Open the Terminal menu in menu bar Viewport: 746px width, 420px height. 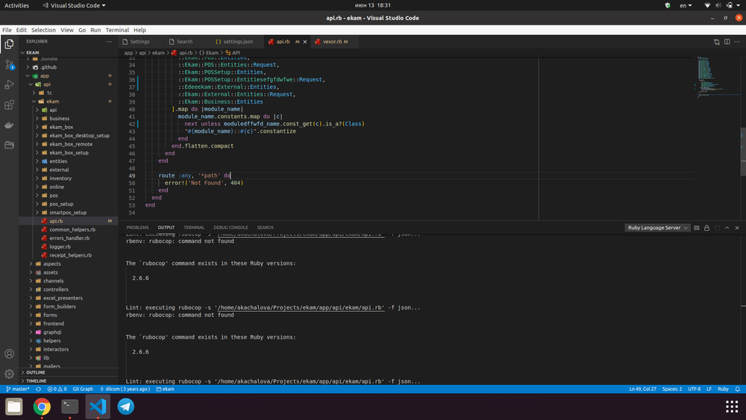(x=116, y=30)
